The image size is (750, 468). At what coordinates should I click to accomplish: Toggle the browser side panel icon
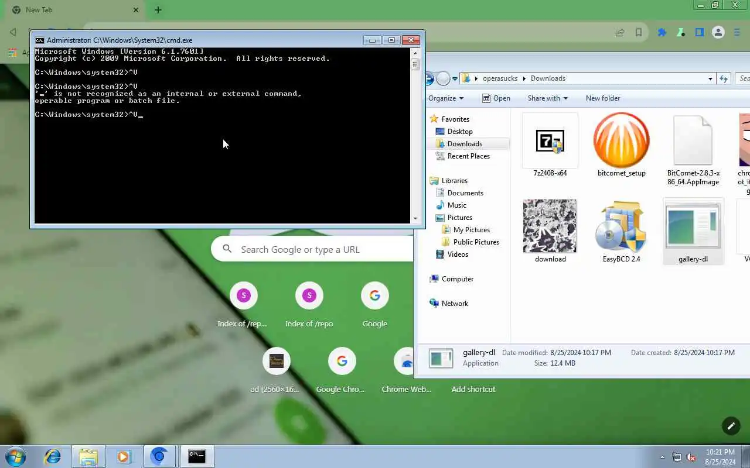(x=700, y=33)
